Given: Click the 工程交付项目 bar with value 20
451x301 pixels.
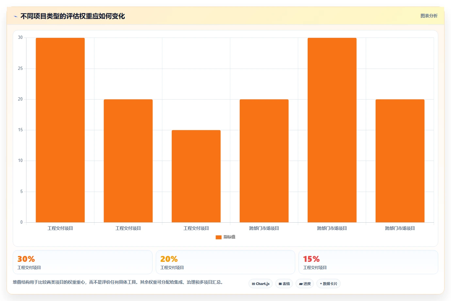Looking at the screenshot, I should (128, 161).
